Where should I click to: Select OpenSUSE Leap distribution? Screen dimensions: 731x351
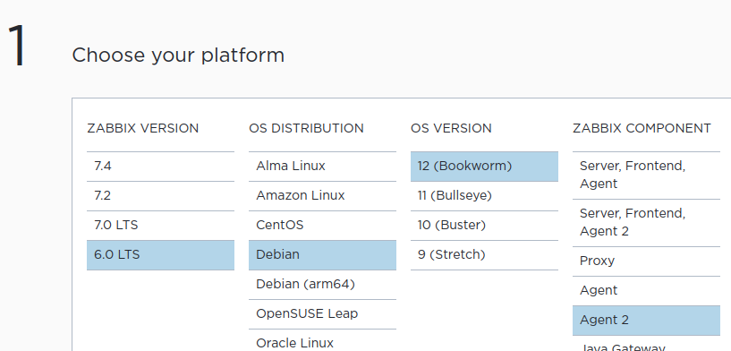click(322, 314)
